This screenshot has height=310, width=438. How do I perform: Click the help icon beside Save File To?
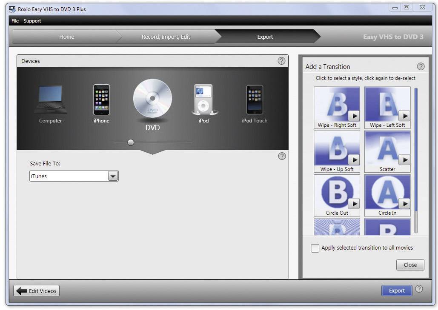click(x=282, y=156)
